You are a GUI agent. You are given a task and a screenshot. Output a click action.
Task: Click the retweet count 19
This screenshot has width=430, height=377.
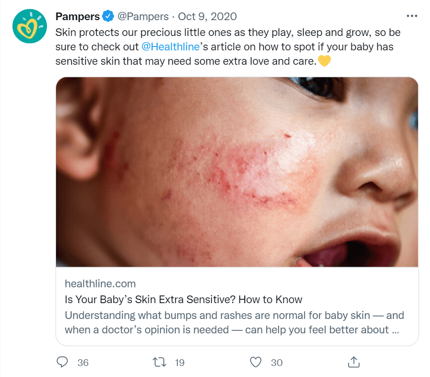180,363
